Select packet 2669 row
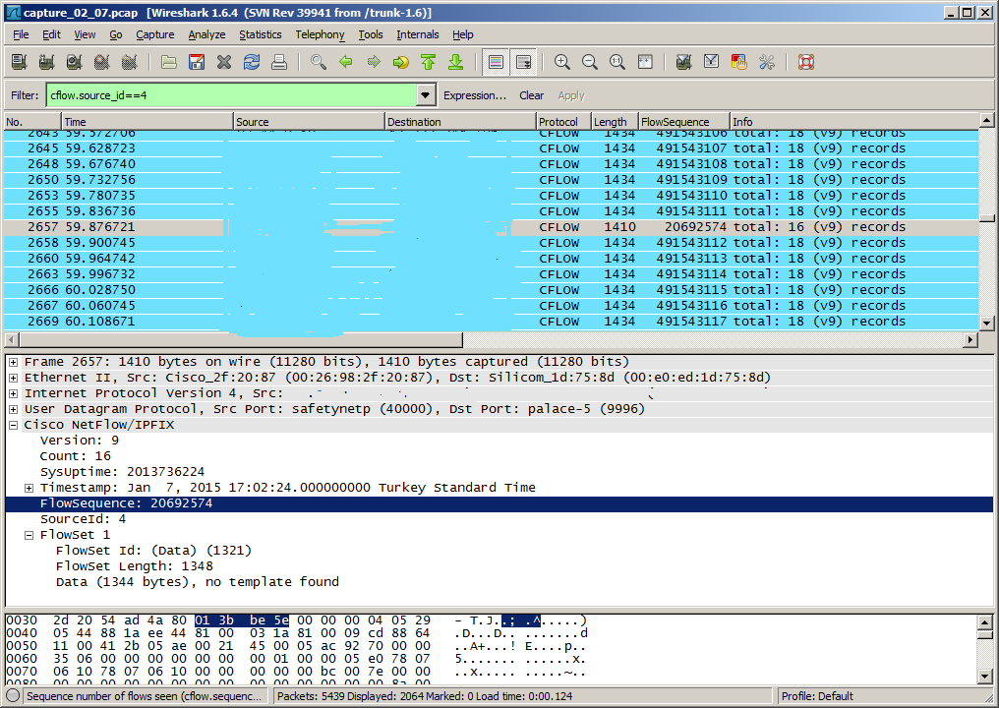 pos(492,322)
